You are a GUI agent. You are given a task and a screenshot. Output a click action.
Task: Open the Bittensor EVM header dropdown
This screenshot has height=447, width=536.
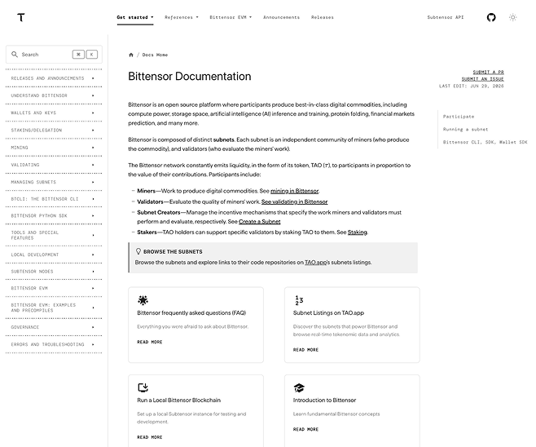coord(231,17)
